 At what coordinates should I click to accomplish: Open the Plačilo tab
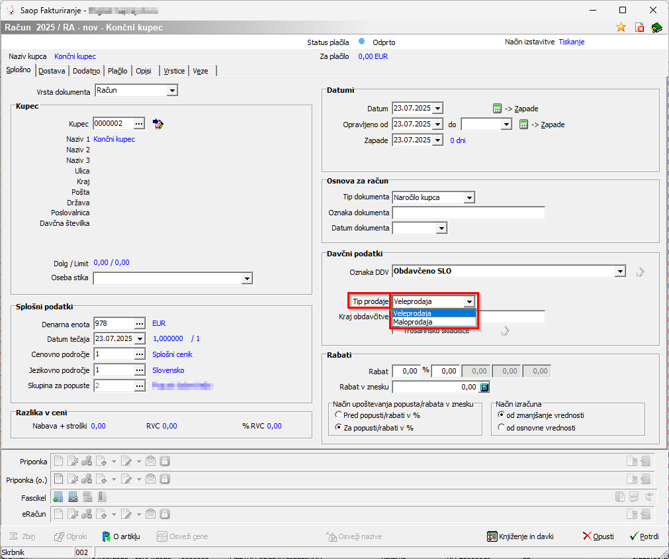click(117, 71)
